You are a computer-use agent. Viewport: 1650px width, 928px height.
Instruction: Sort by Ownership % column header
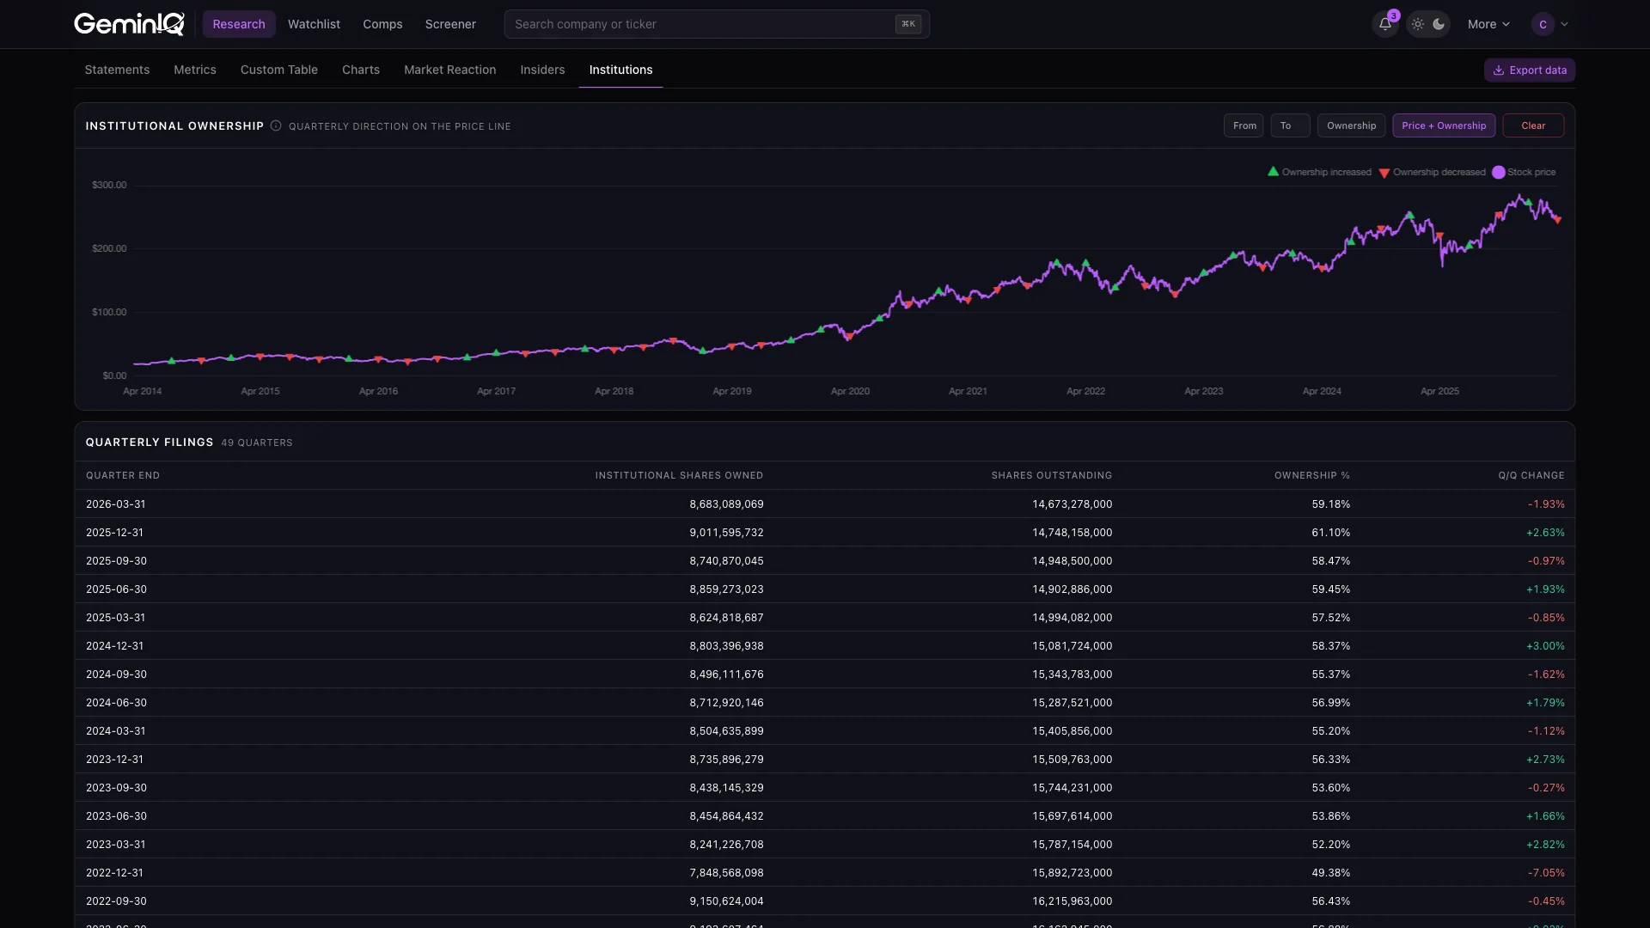point(1311,475)
